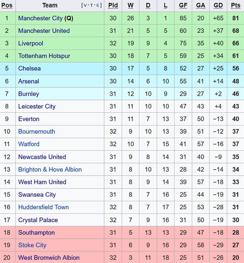Click the Huddersfield Town link

tap(44, 207)
